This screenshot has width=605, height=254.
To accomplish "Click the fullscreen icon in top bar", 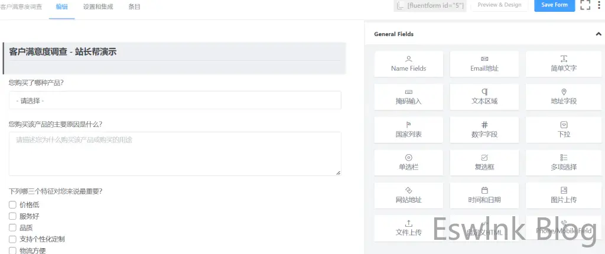I will pyautogui.click(x=585, y=5).
